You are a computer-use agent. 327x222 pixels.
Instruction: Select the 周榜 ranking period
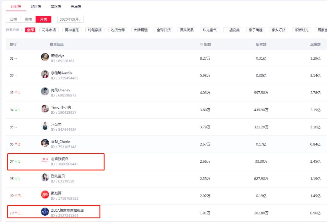click(x=28, y=19)
